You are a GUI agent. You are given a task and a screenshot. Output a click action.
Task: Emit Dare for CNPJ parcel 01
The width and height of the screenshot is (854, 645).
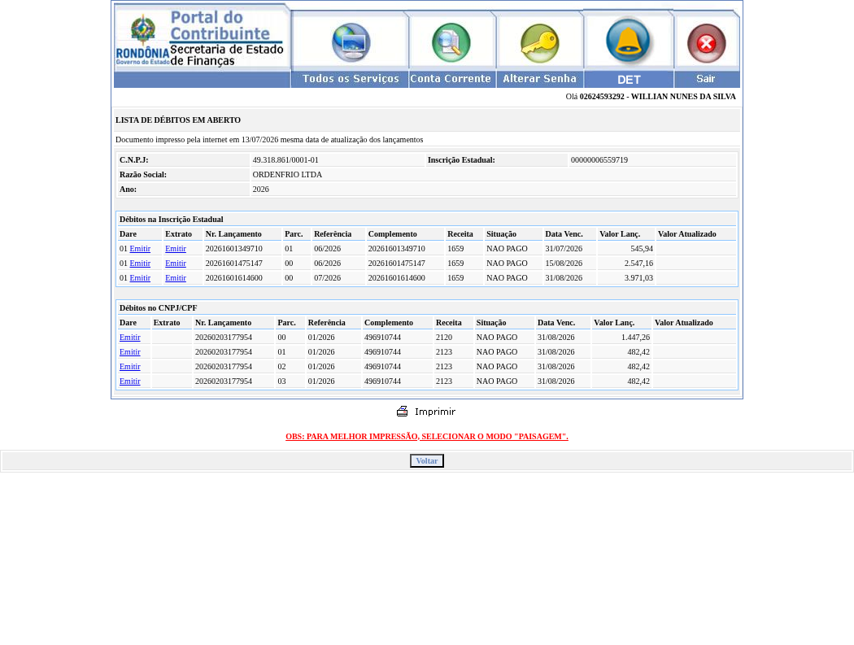pos(129,352)
